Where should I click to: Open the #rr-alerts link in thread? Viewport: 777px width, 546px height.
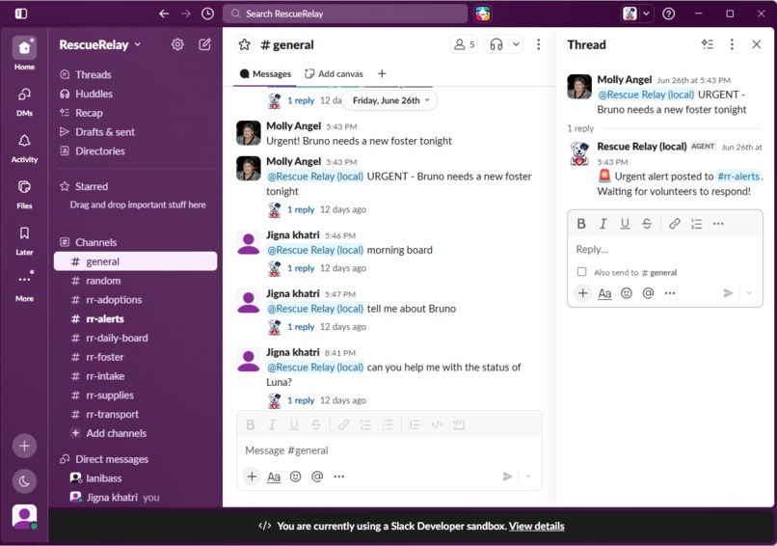coord(738,176)
